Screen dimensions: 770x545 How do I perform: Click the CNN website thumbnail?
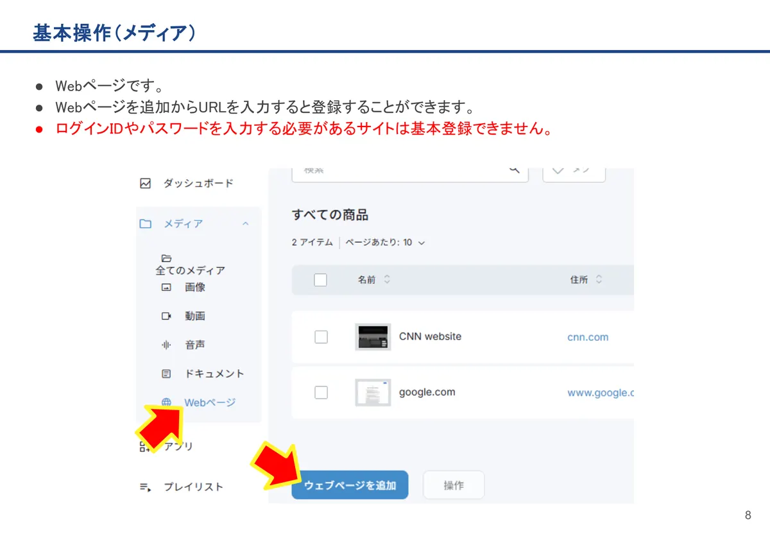pyautogui.click(x=373, y=337)
